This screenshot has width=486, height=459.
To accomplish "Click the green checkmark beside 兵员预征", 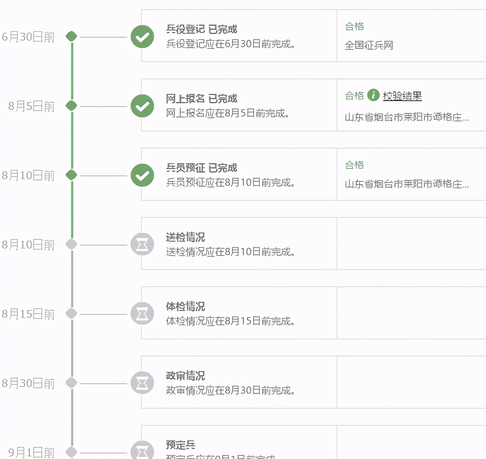I will tap(142, 175).
